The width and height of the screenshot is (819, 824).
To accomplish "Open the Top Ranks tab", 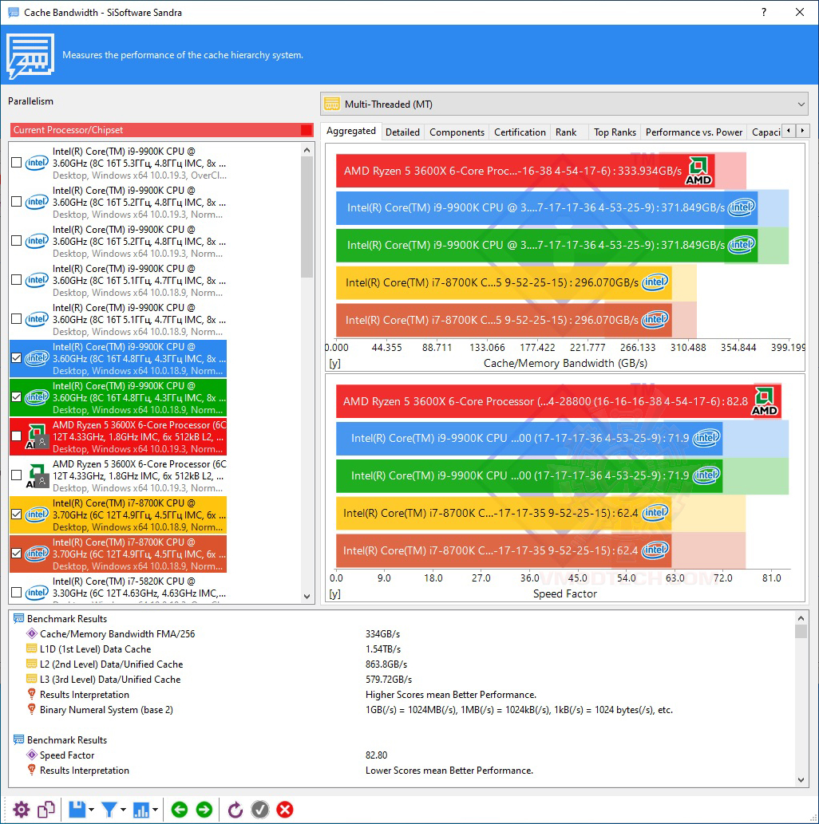I will pos(615,132).
